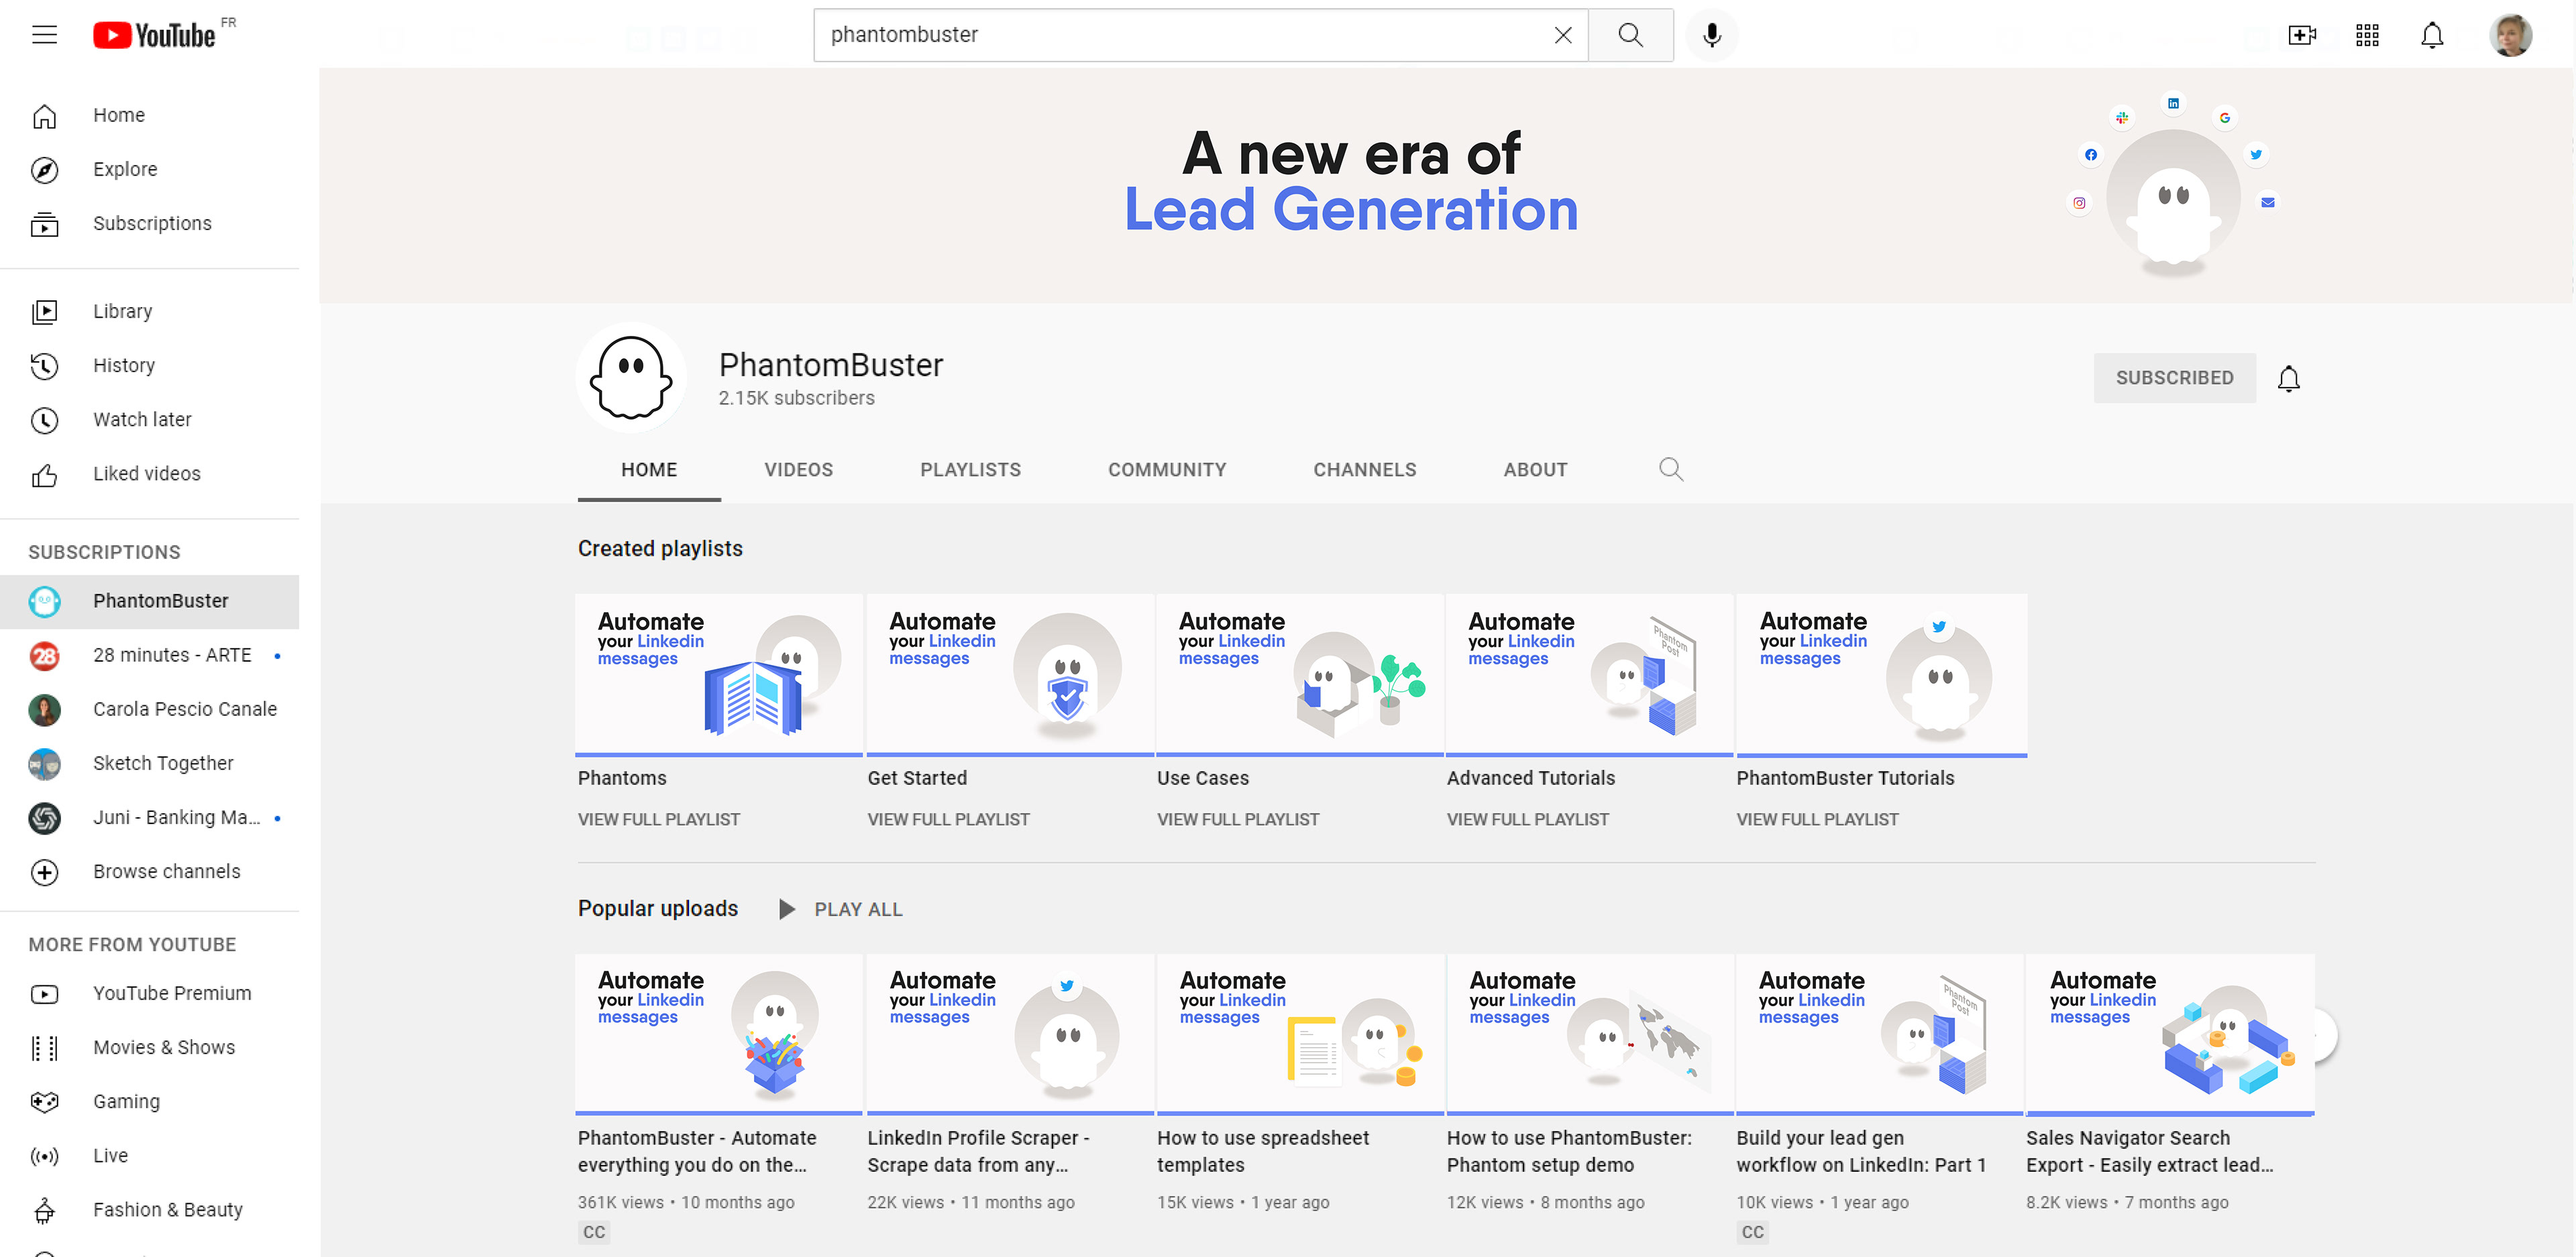Open the hamburger guide menu

coord(44,35)
